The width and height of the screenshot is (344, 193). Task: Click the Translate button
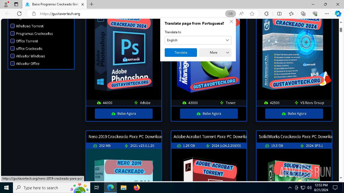181,53
